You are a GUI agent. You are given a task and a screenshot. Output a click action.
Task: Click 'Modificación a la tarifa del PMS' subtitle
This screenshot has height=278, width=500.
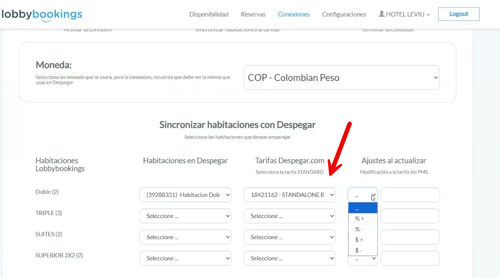click(394, 172)
